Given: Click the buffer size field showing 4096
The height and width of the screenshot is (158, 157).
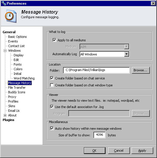Looking at the screenshot, I should point(99,135).
